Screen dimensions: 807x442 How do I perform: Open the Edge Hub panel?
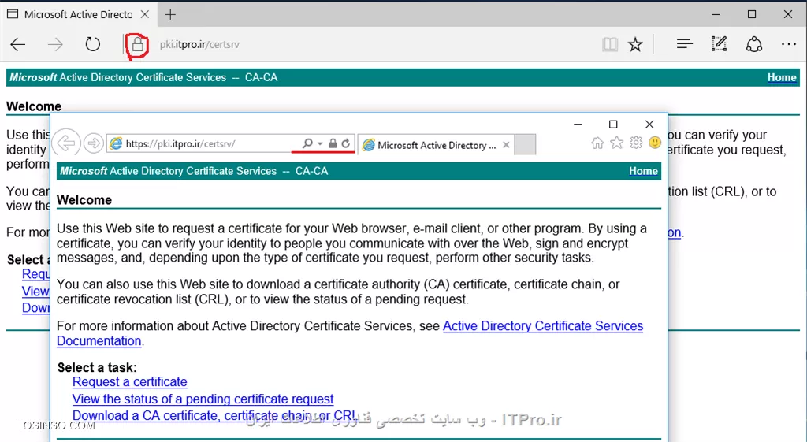(685, 44)
